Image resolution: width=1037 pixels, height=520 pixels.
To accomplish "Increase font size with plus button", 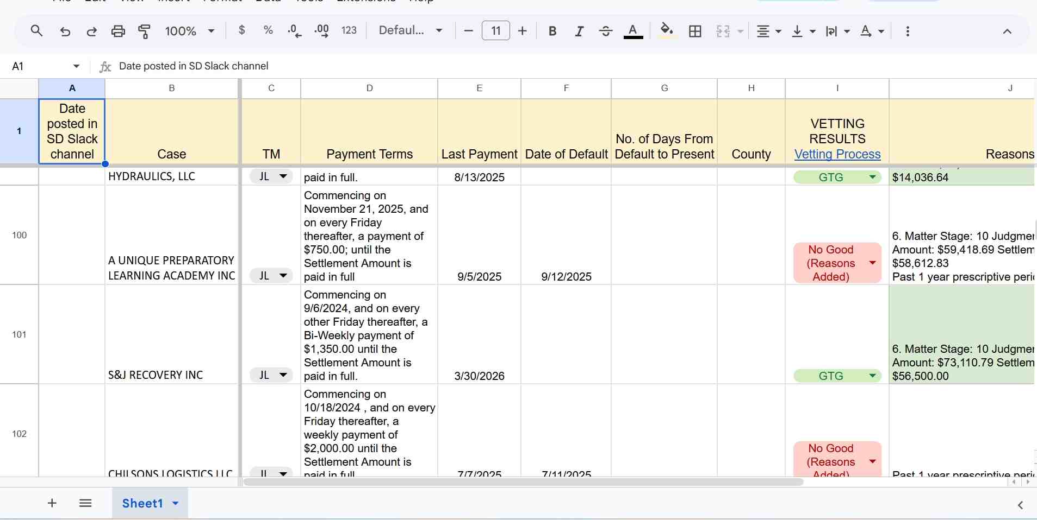I will coord(523,31).
